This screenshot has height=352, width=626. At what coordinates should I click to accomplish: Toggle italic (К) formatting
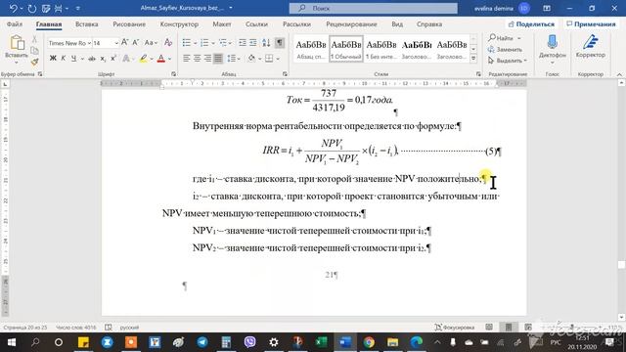click(63, 59)
